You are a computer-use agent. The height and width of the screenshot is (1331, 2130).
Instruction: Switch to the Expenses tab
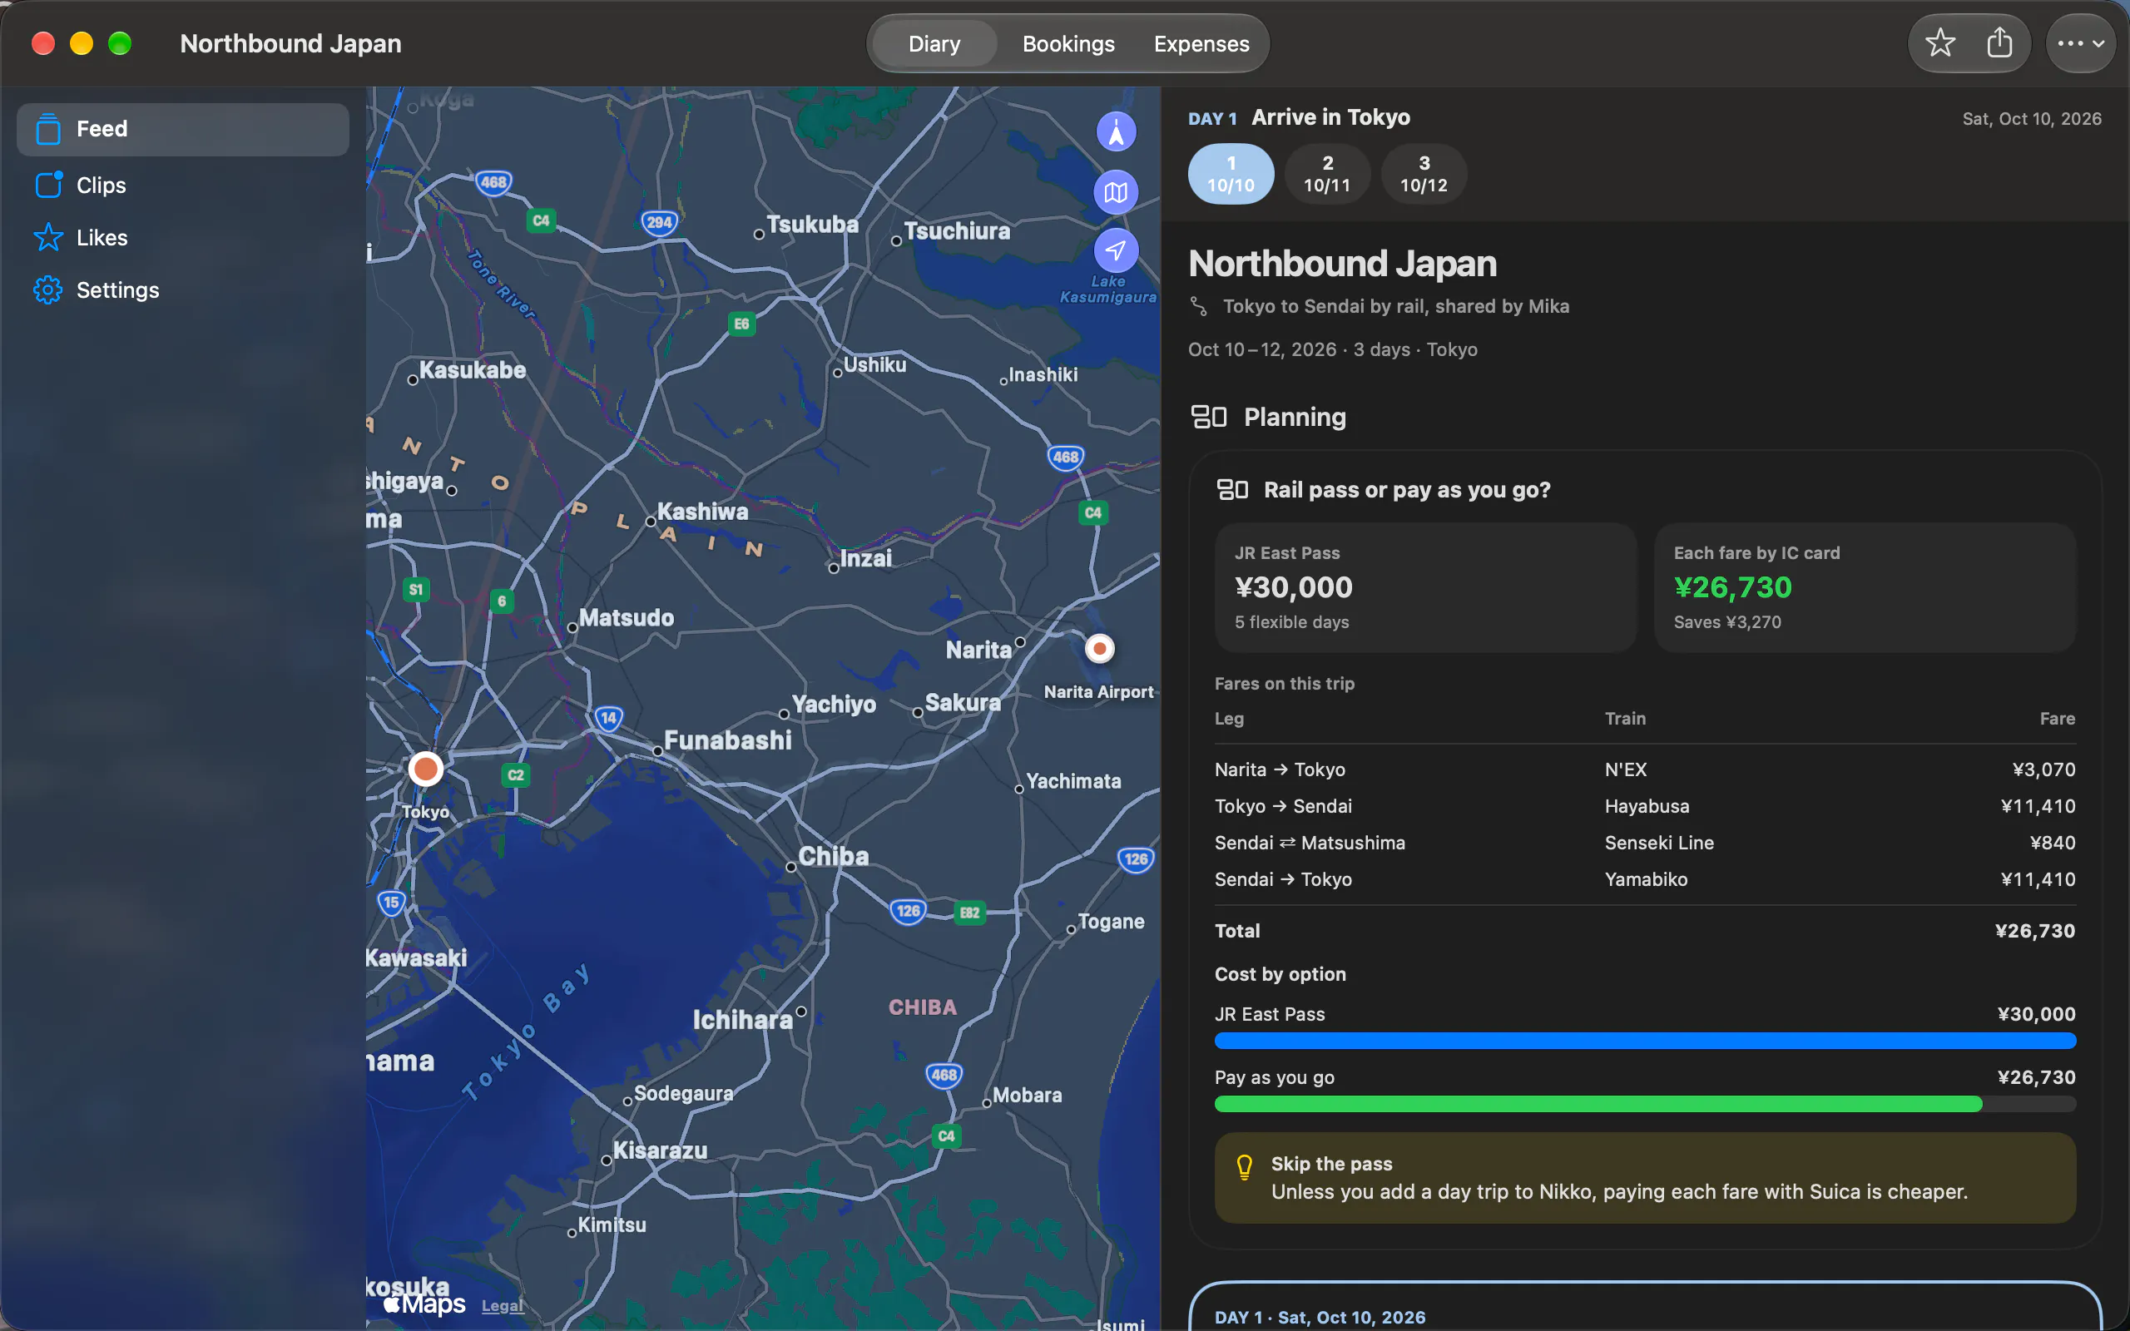[x=1201, y=43]
